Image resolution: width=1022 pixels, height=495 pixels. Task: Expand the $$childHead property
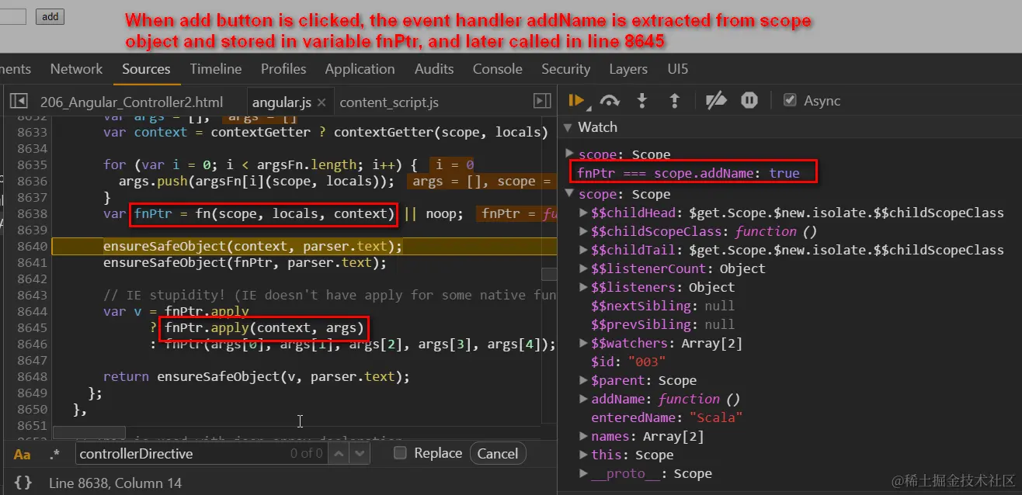tap(584, 213)
